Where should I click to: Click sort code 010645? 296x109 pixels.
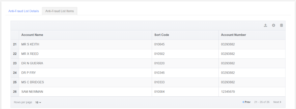pyautogui.click(x=159, y=44)
